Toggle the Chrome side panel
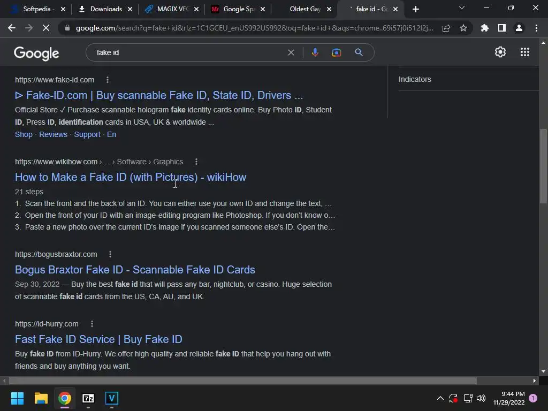 point(502,28)
